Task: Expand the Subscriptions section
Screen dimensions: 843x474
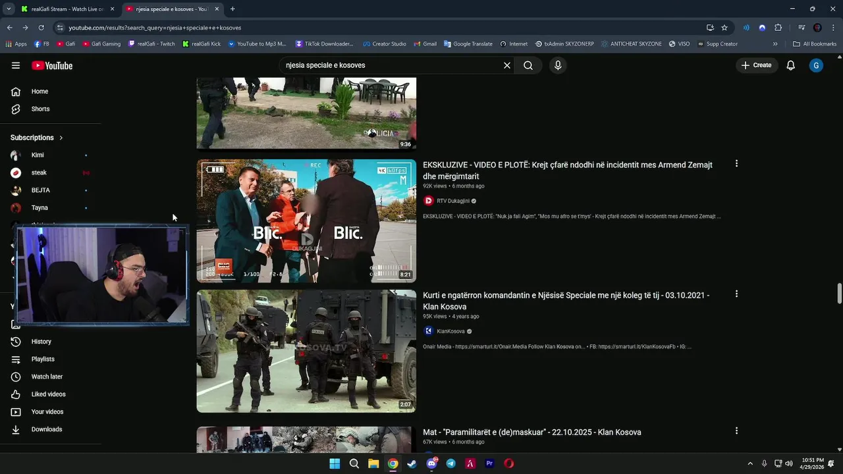Action: (37, 138)
